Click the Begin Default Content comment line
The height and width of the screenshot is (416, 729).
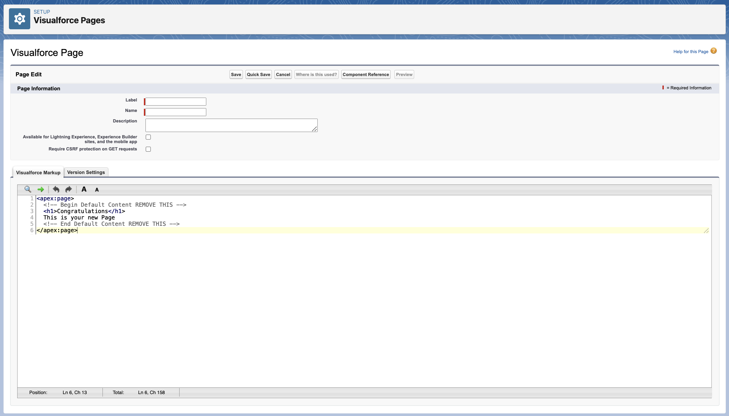115,205
